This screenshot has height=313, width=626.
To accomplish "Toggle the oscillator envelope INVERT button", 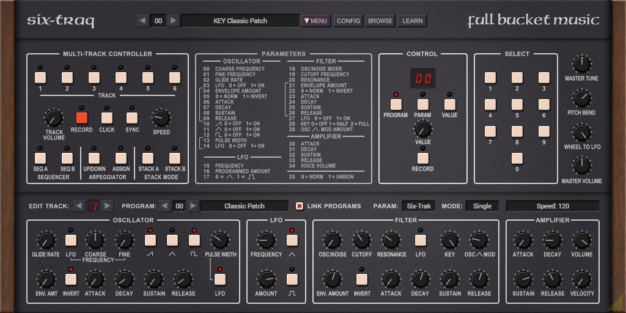I will 71,279.
